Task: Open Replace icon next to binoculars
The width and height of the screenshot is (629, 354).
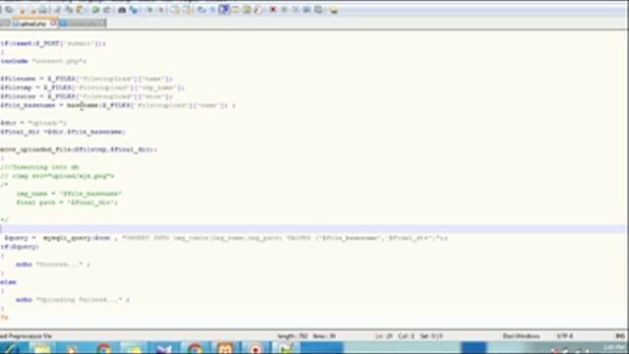Action: 134,10
